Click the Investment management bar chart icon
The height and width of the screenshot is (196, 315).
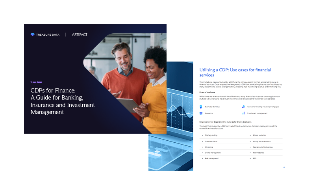pyautogui.click(x=243, y=113)
